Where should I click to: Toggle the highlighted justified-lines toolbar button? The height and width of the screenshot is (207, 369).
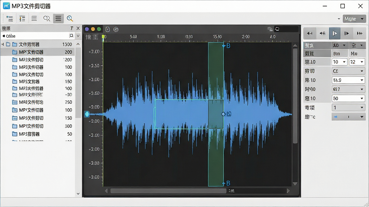tap(58, 19)
